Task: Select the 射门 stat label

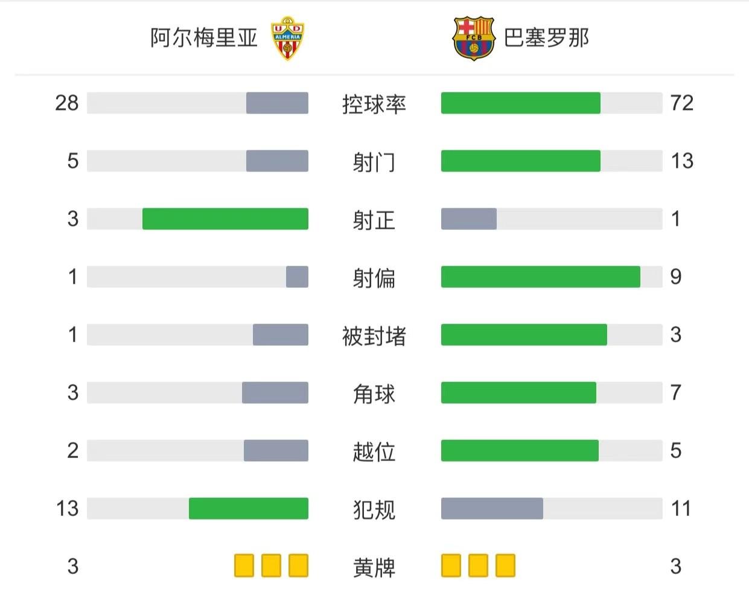Action: pos(374,162)
